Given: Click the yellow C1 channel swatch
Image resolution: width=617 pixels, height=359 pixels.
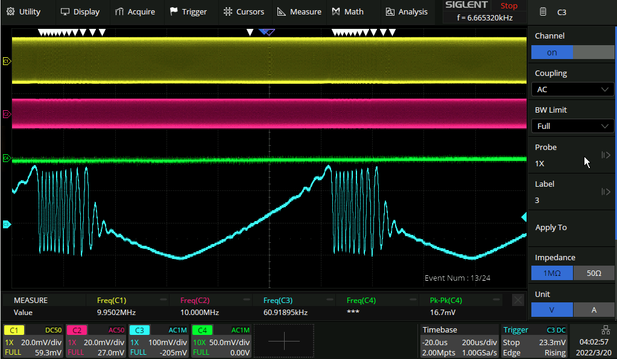Looking at the screenshot, I should 14,330.
